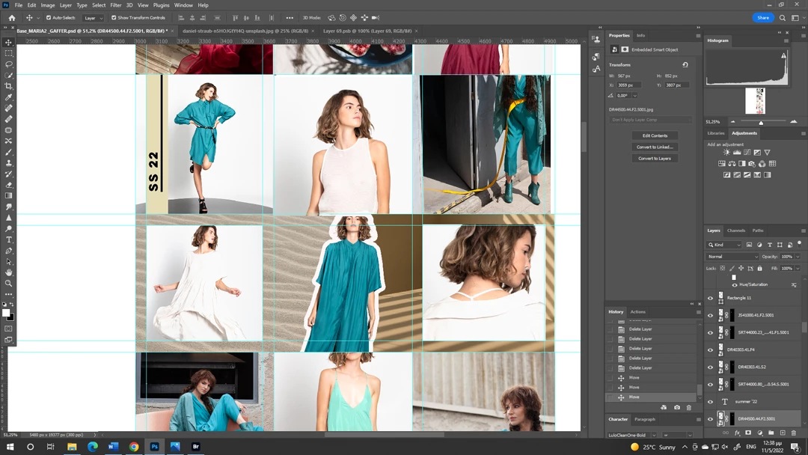Click the Edit Contents button

click(655, 135)
